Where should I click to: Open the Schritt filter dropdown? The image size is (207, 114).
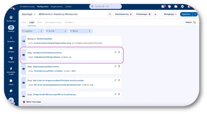coord(57,31)
